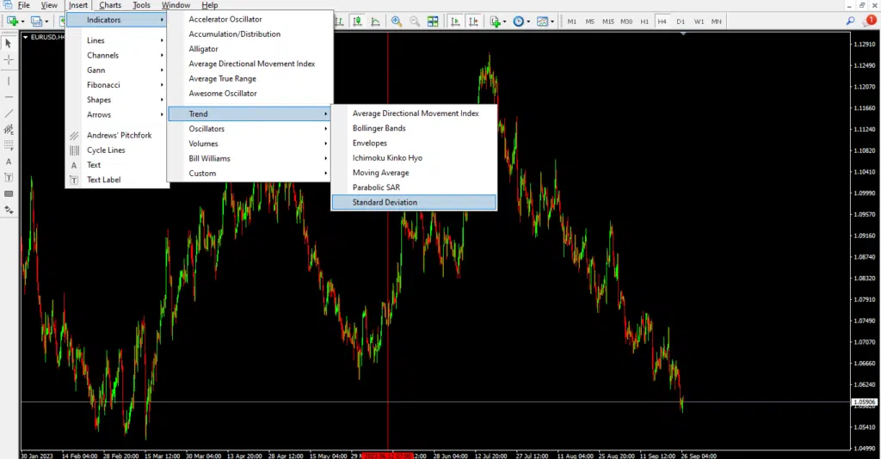Select the equidistant channel tool
This screenshot has height=459, width=881.
point(9,130)
